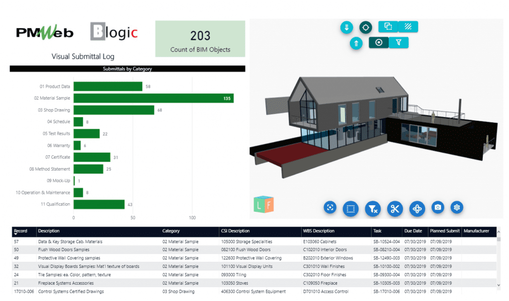Select the 04 Schedule bar
Viewport: 509px width, 301px height.
pyautogui.click(x=78, y=122)
